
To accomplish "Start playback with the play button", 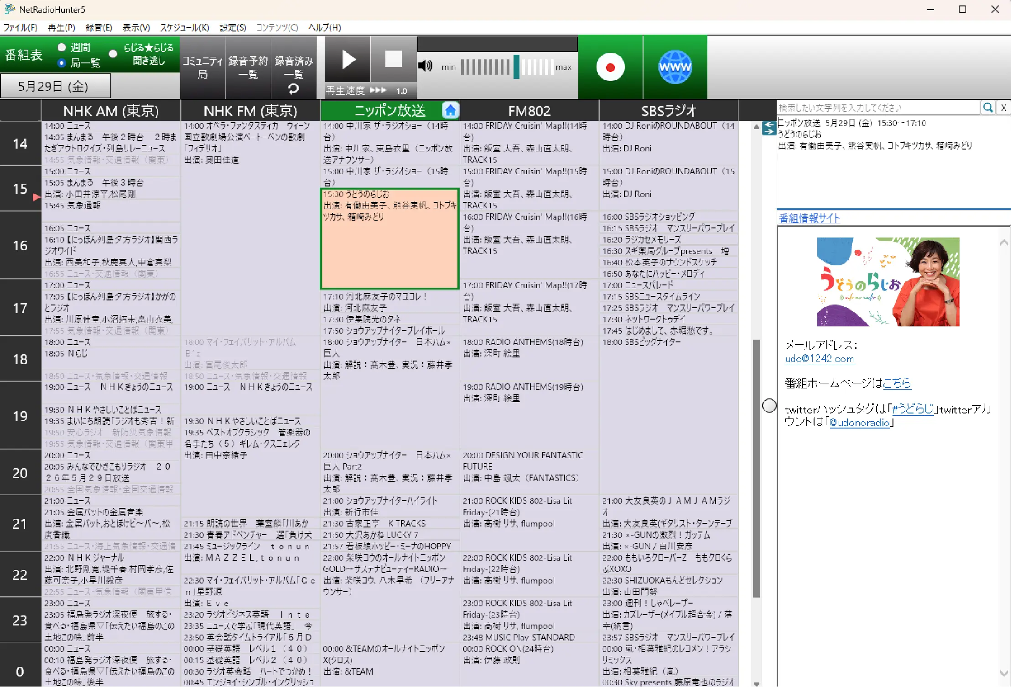I will (348, 59).
